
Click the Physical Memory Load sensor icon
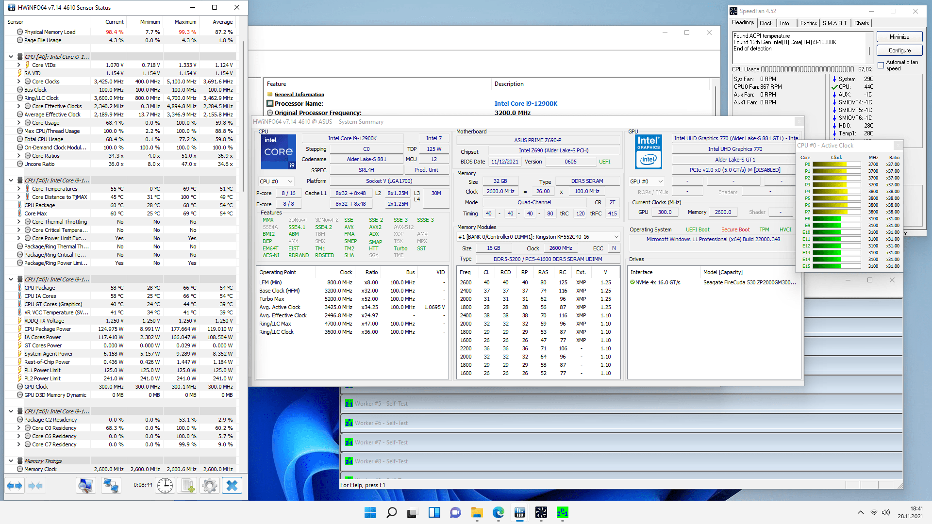(20, 32)
